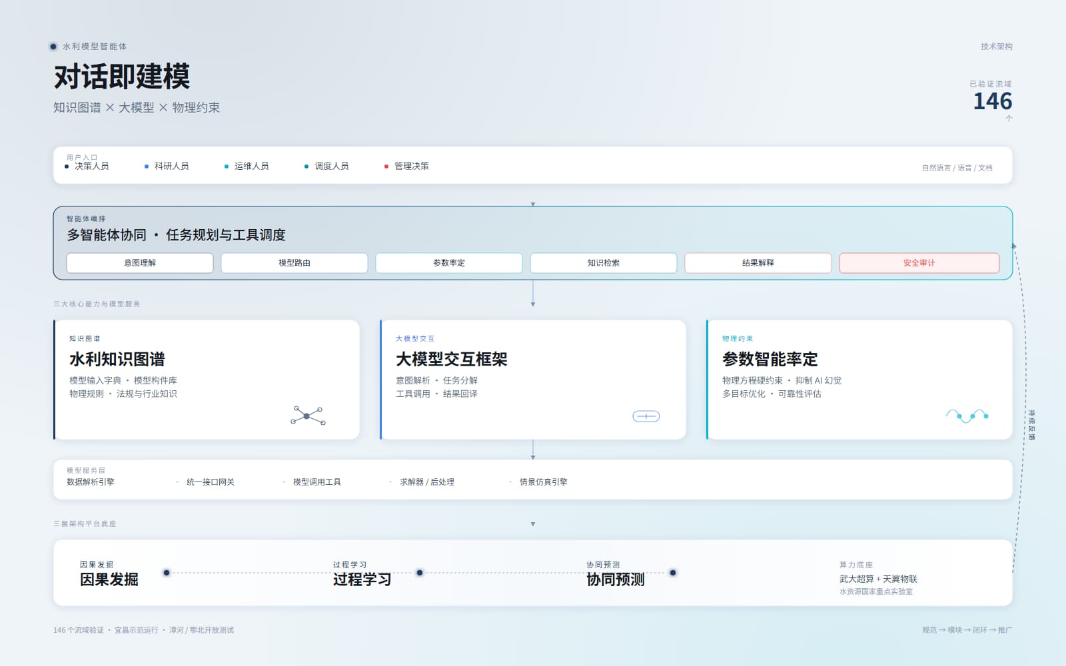Select the 意图理解 chip

140,263
